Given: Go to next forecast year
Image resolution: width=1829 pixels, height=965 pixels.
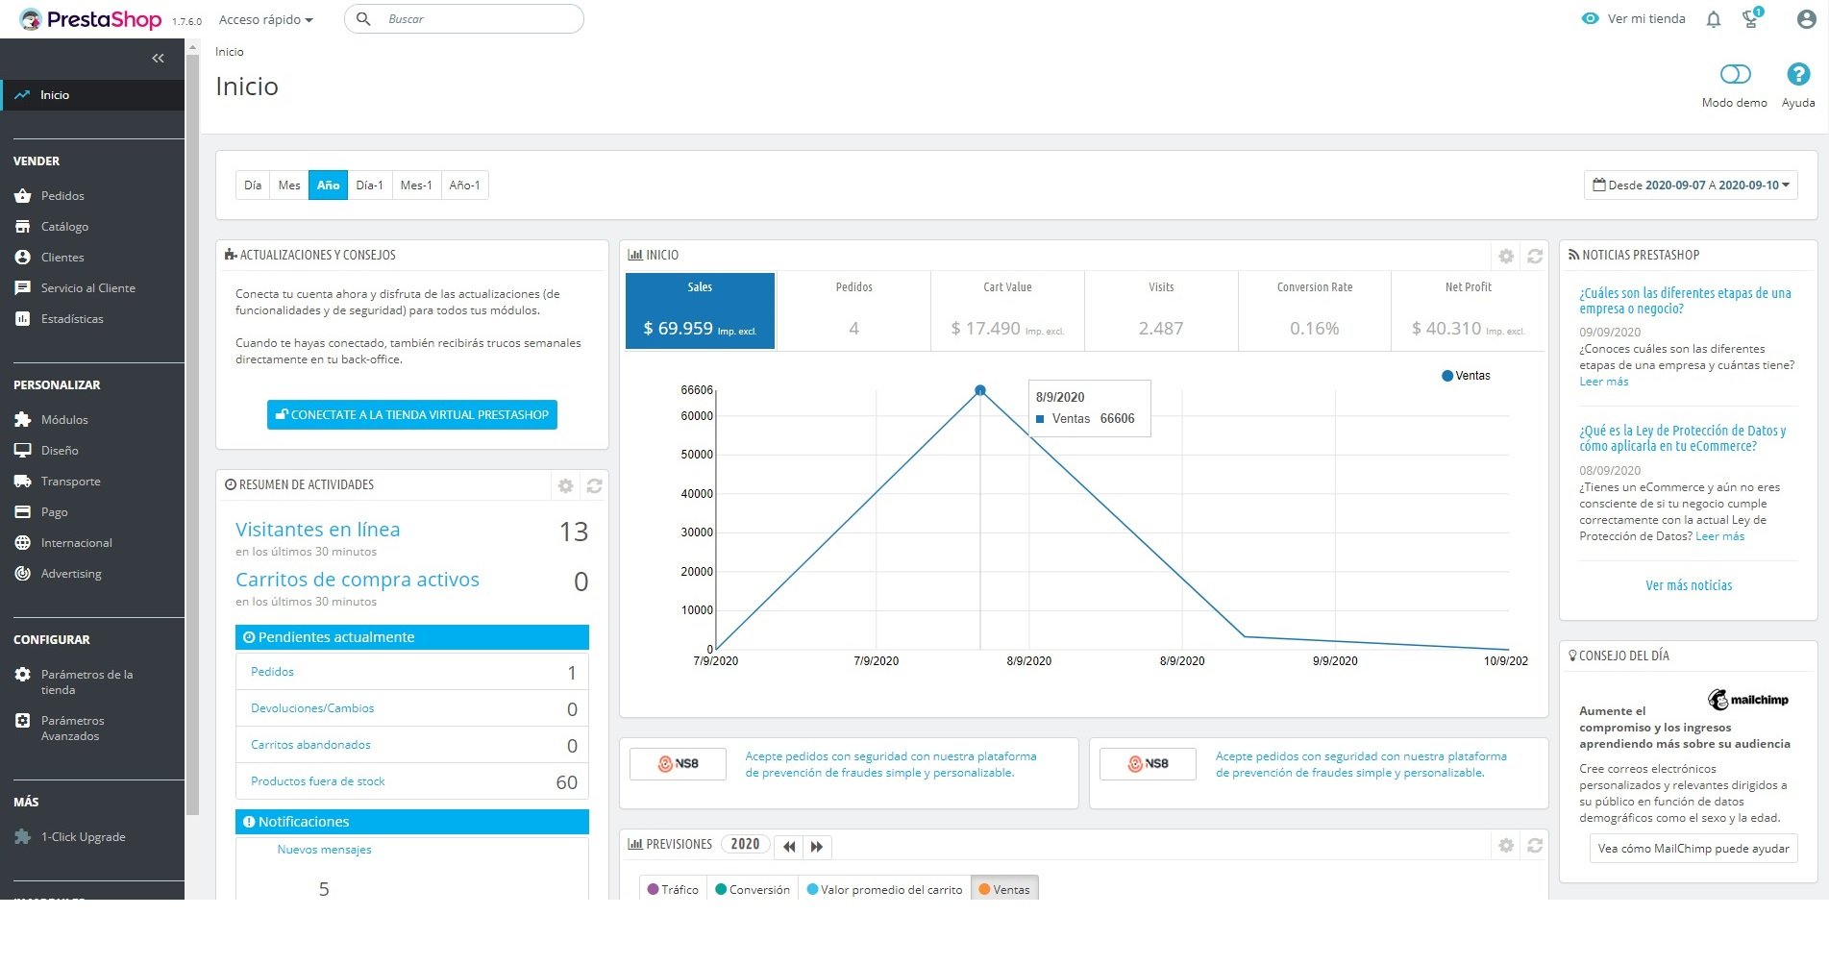Looking at the screenshot, I should tap(817, 847).
